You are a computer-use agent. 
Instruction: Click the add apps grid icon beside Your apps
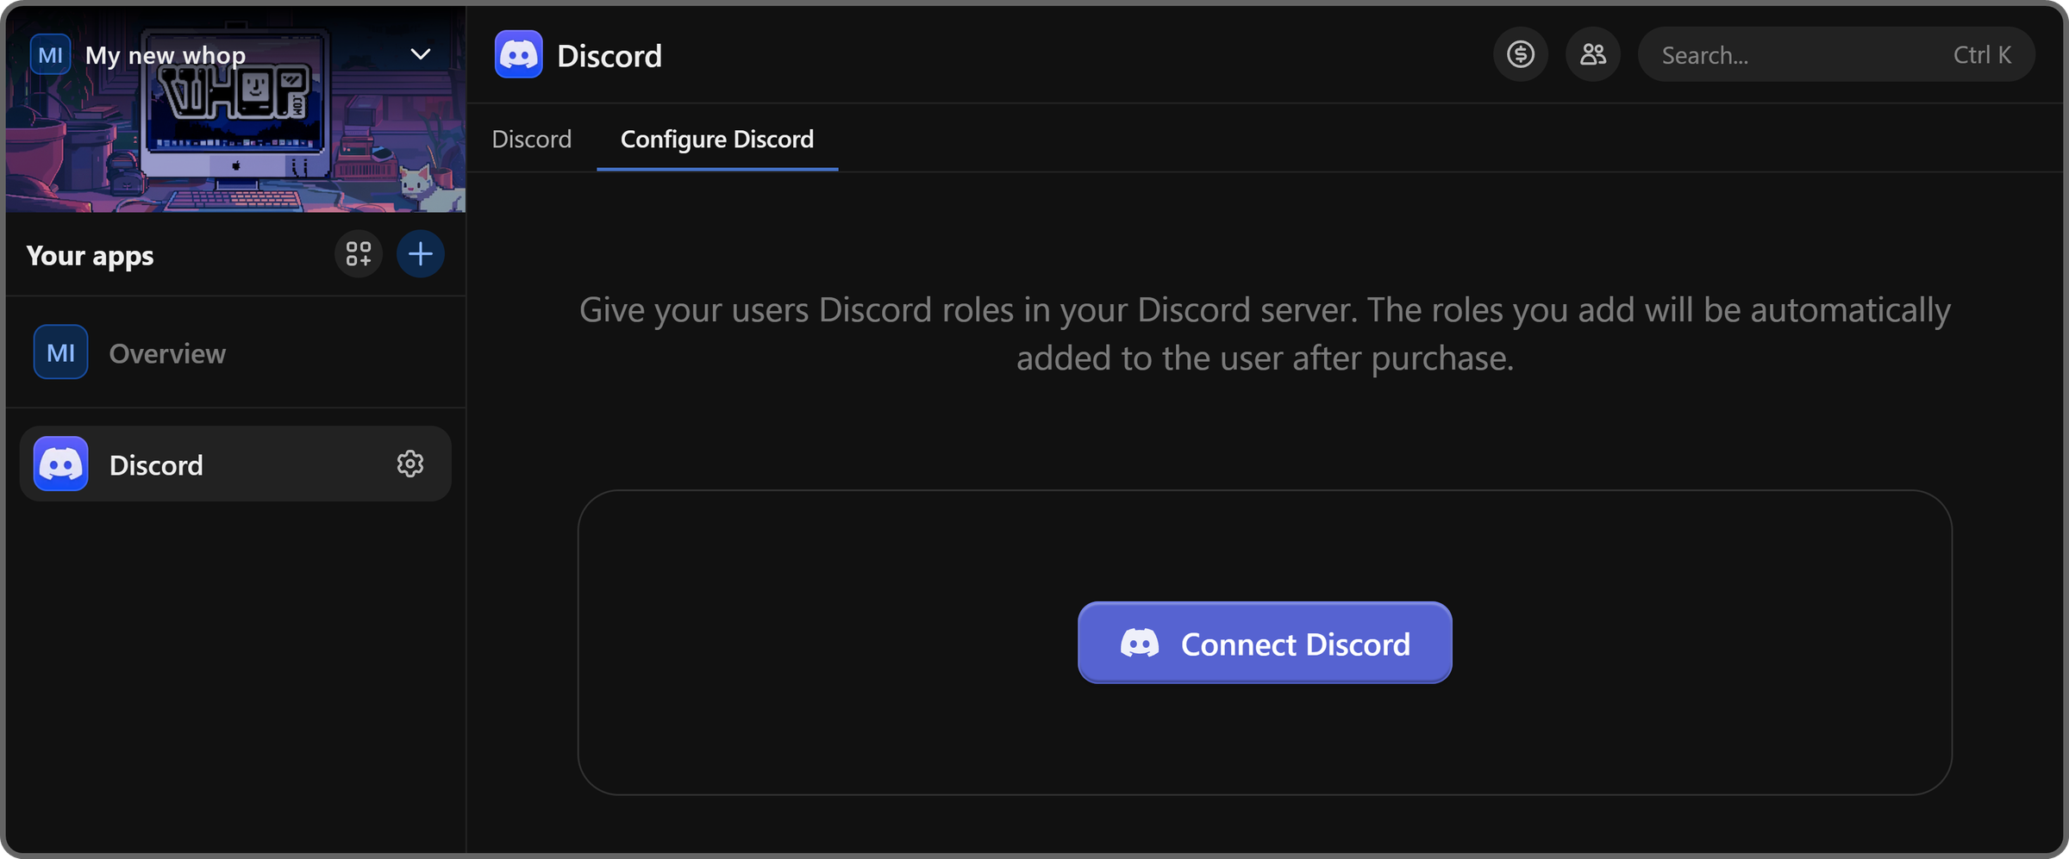[x=358, y=253]
